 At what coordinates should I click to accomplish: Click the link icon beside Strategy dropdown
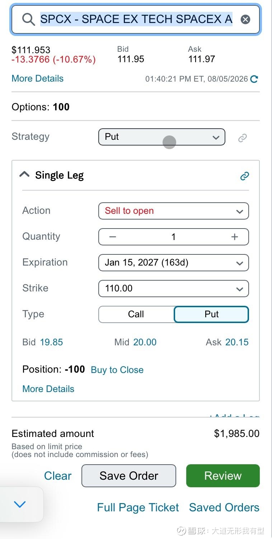(243, 138)
